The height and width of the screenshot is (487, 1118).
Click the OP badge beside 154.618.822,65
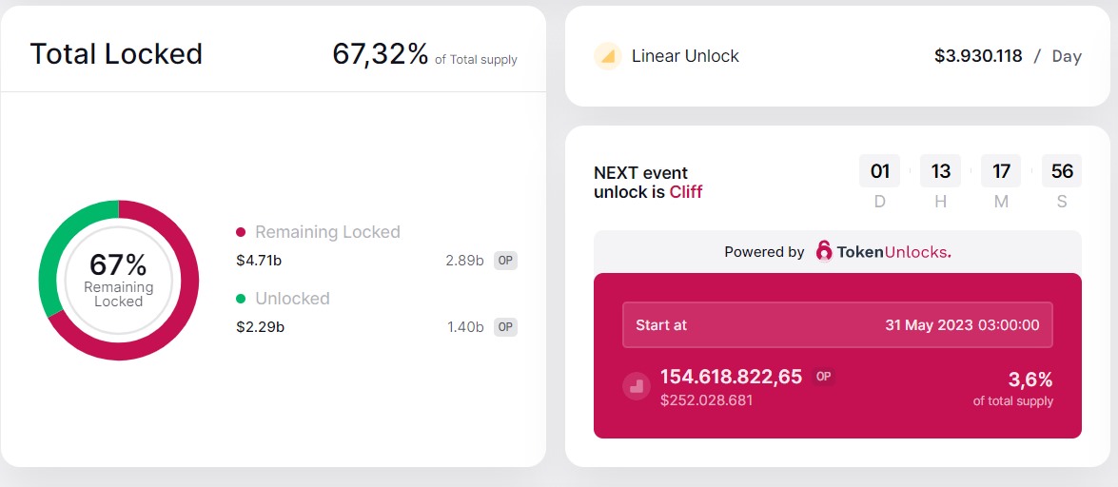point(823,377)
